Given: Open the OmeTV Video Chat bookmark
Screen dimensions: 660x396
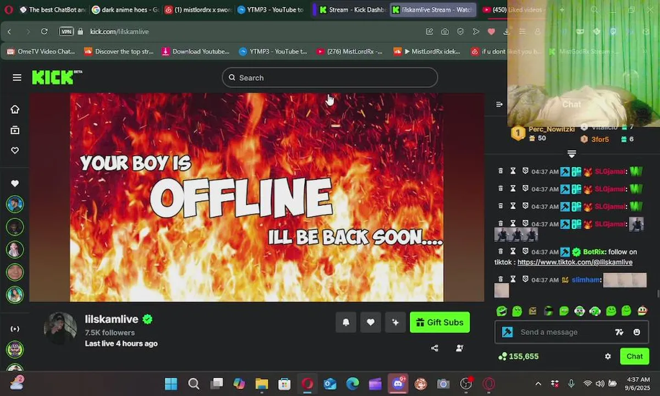Looking at the screenshot, I should point(41,51).
